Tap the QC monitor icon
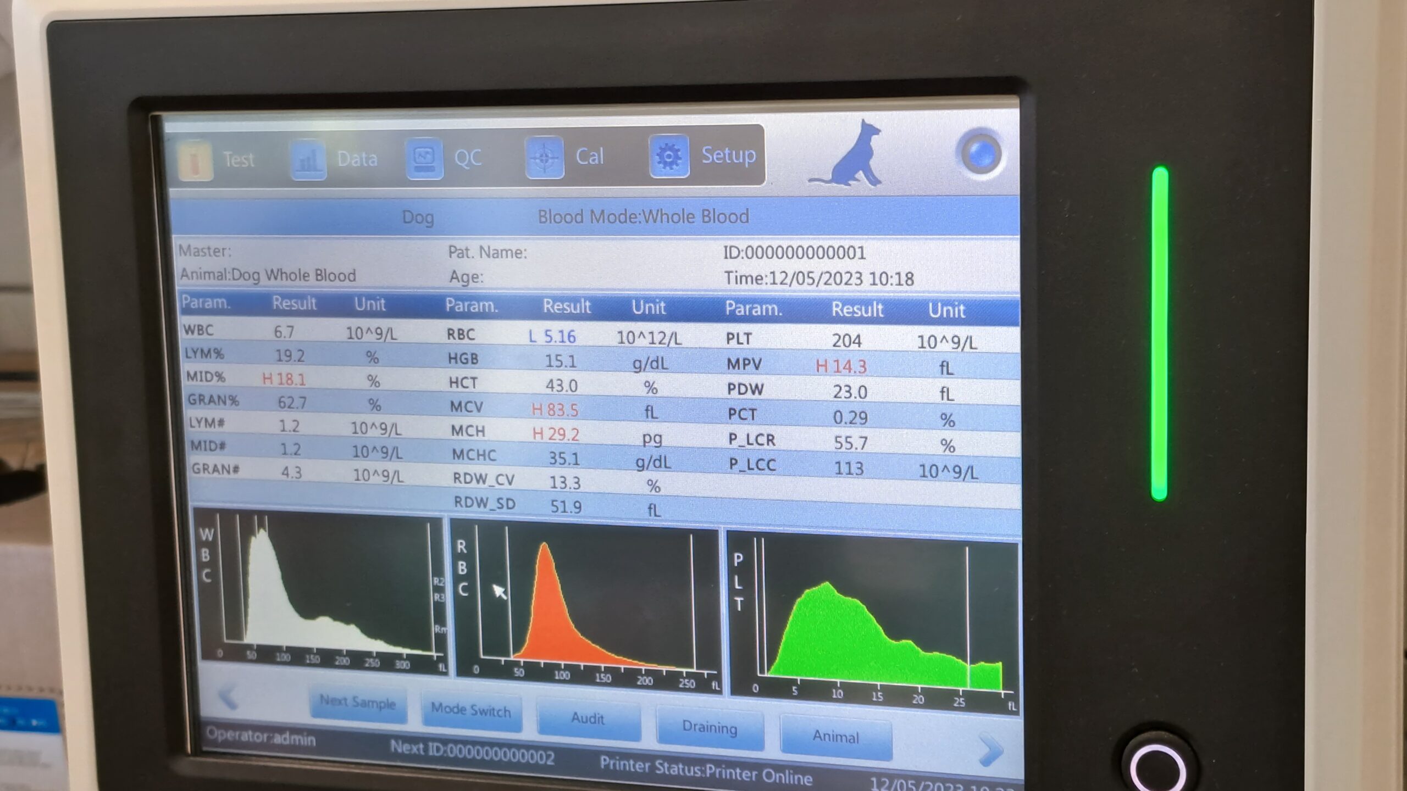 tap(424, 158)
